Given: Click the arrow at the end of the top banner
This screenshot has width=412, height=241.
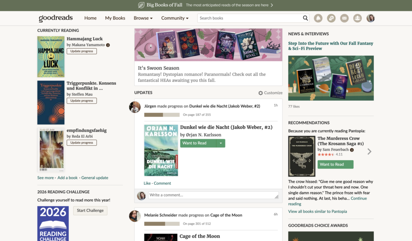Looking at the screenshot, I should [272, 5].
